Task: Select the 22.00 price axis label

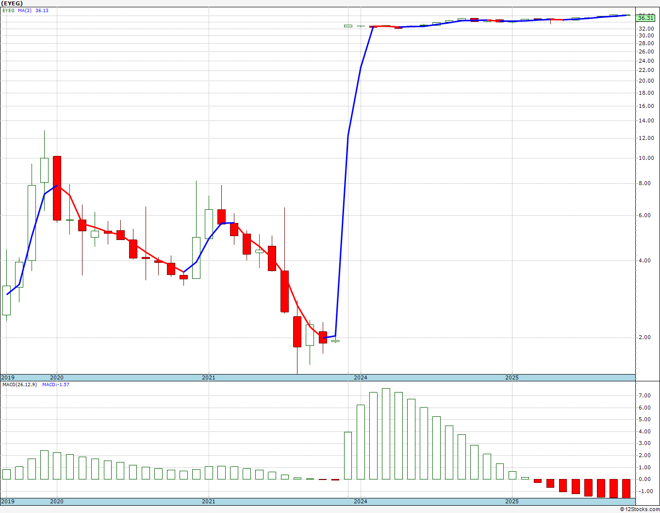Action: tap(645, 70)
